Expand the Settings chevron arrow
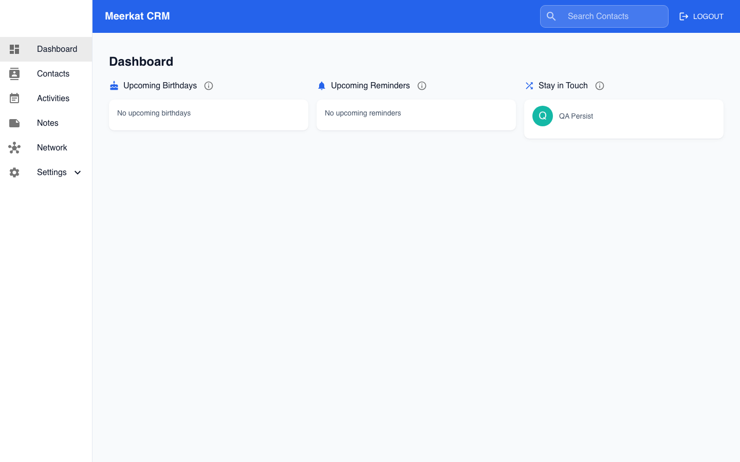 [x=78, y=172]
